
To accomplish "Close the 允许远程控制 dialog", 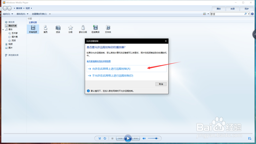I will point(166,41).
